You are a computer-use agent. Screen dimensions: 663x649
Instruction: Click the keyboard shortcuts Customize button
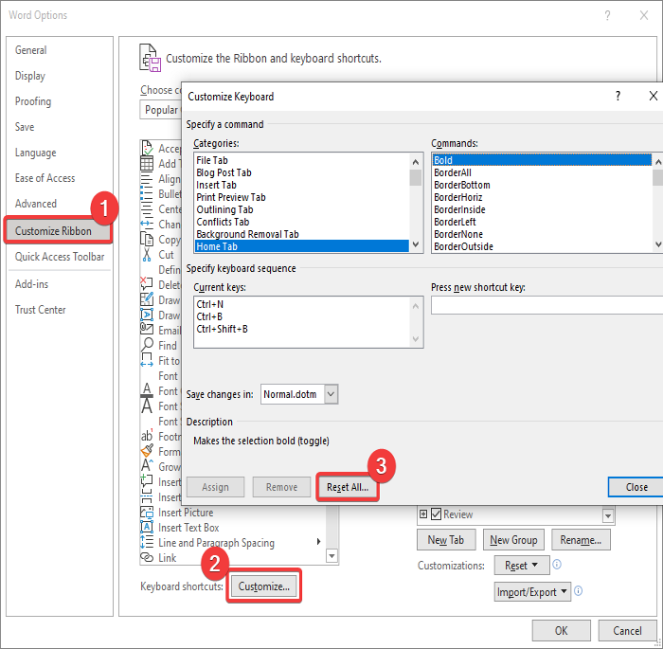point(264,586)
